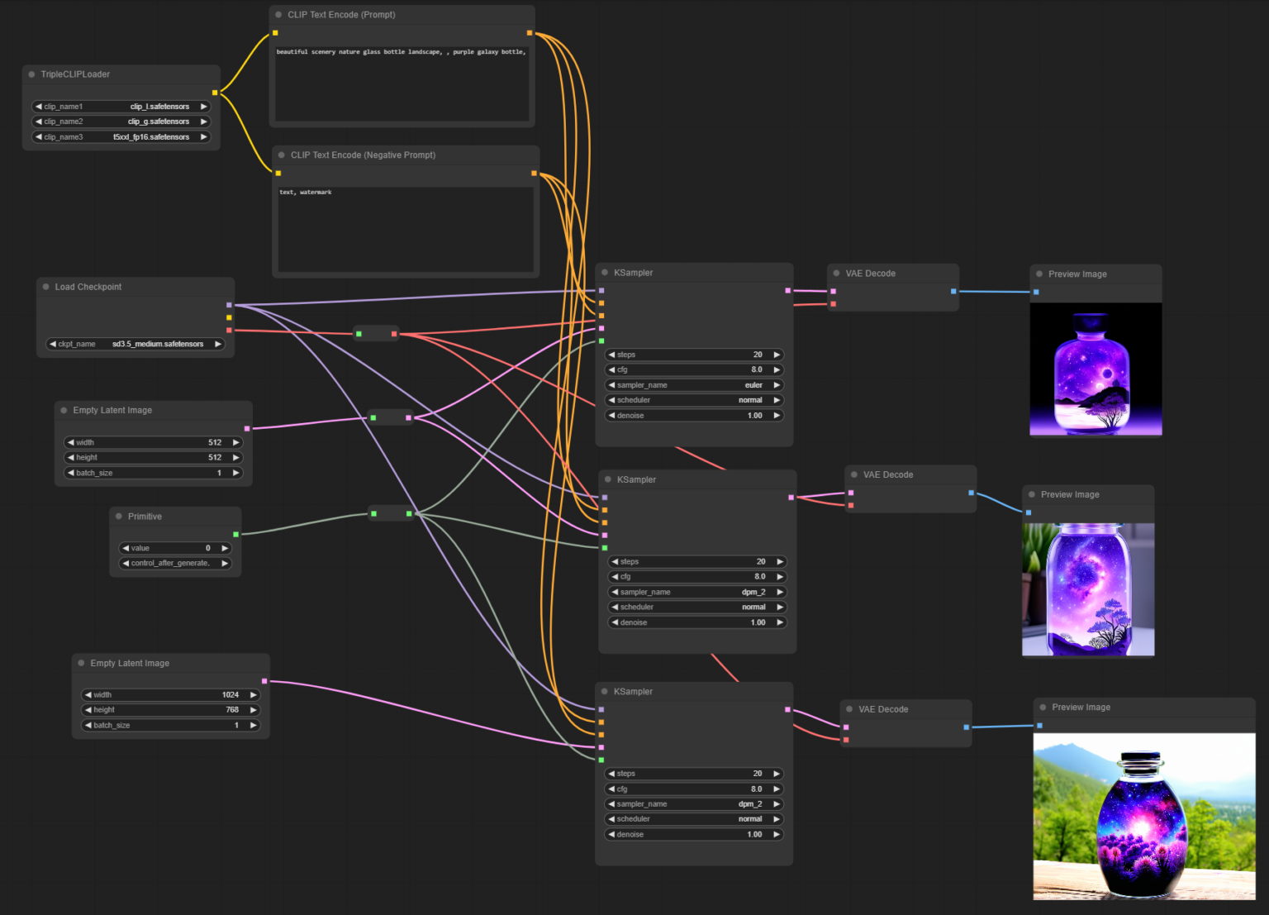The width and height of the screenshot is (1269, 915).
Task: Click inside the positive prompt text box
Action: coord(402,79)
